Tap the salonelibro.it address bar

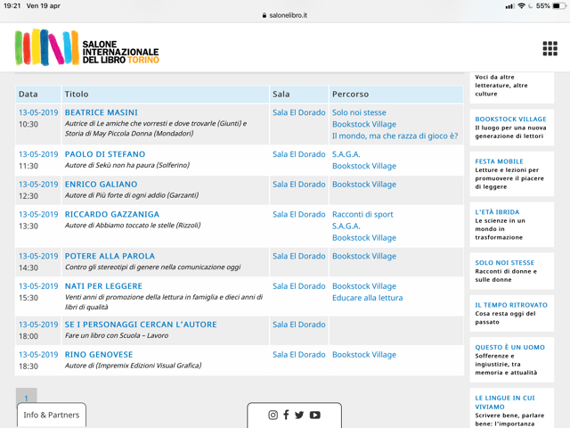285,15
